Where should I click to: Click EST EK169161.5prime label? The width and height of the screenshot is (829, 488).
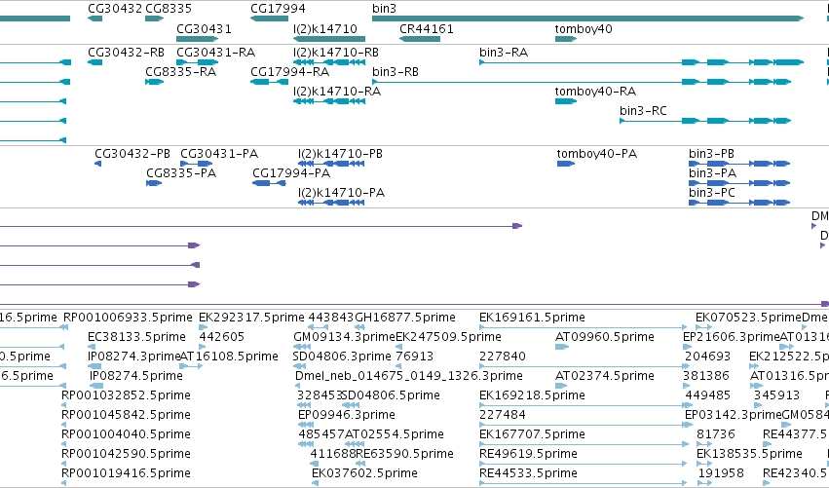coord(532,318)
